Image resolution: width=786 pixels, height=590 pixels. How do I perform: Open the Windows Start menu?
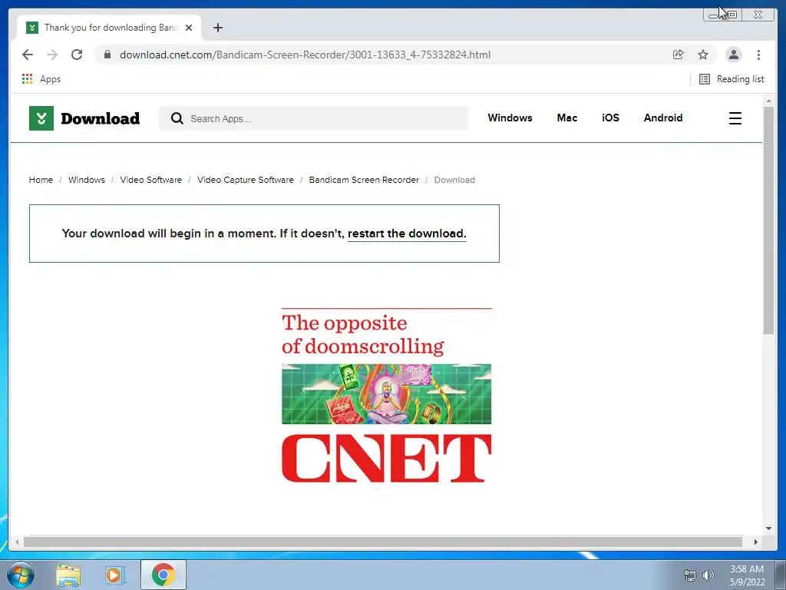click(x=20, y=575)
